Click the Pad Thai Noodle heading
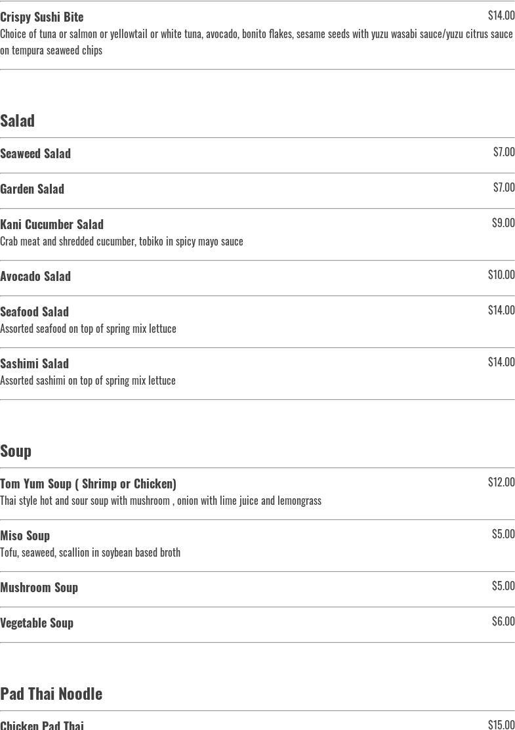The image size is (515, 730). 51,693
